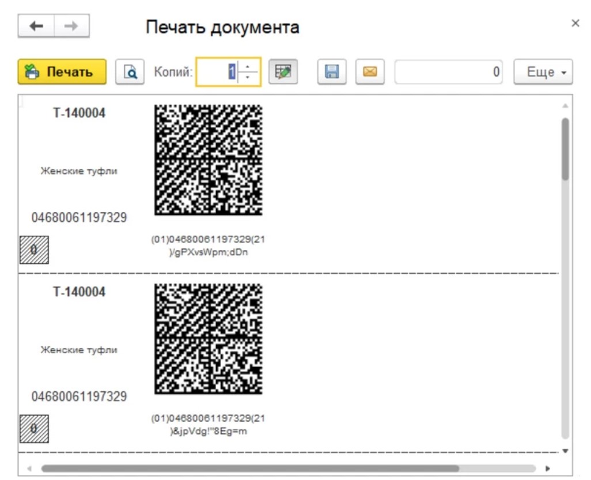
Task: Click the Копий number input field
Action: pos(218,72)
